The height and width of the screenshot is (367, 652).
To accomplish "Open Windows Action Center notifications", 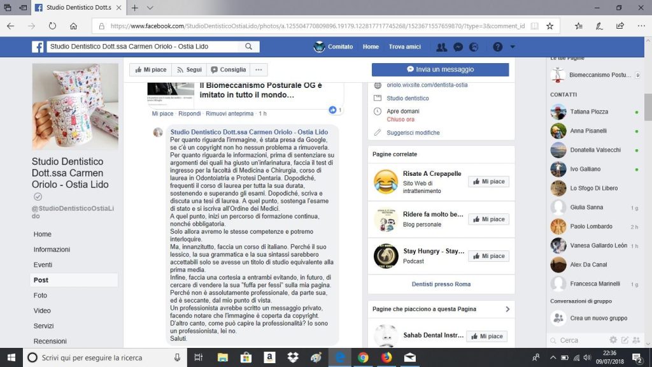I will [637, 357].
